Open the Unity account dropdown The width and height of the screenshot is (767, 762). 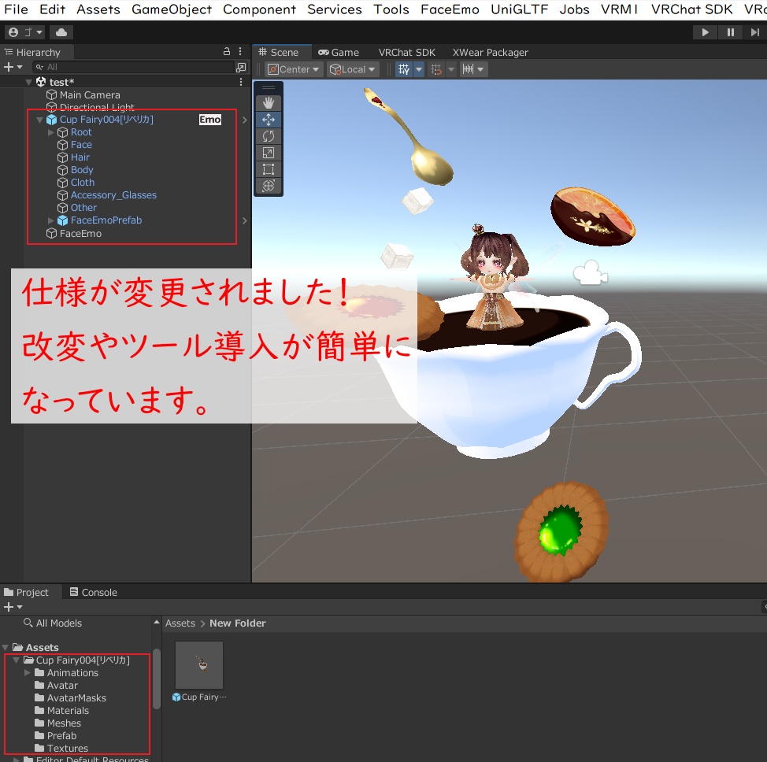point(25,32)
